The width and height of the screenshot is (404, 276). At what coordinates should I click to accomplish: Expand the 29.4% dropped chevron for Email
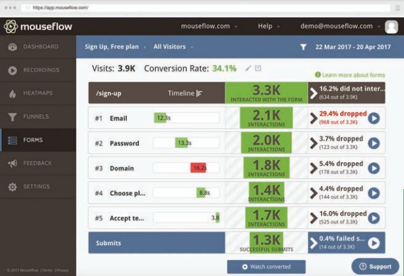[313, 118]
